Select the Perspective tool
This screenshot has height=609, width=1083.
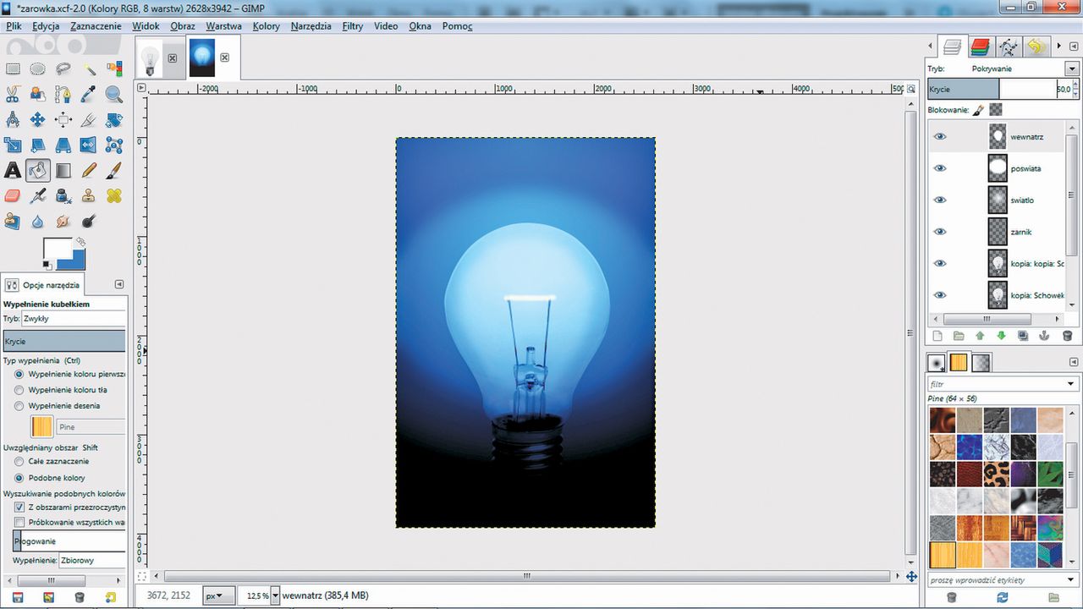point(63,145)
